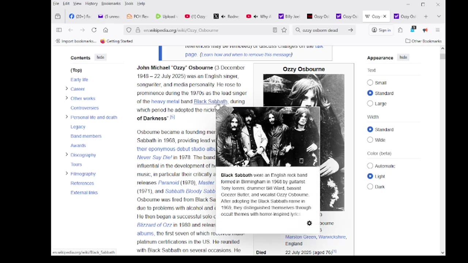Switch to the Billy Joel tab
Screen dimensions: 468x263
(x=289, y=16)
